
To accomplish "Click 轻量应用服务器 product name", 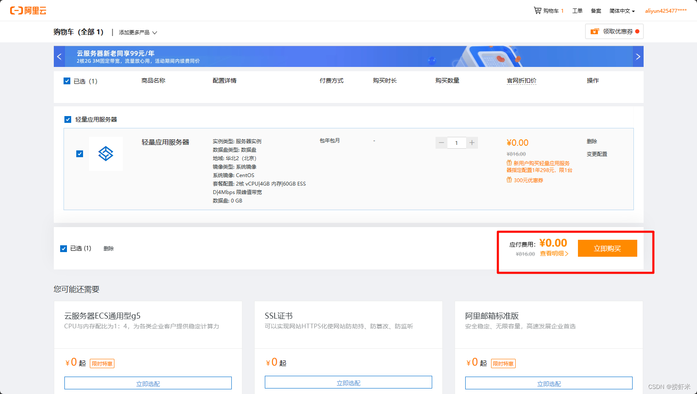I will click(165, 142).
